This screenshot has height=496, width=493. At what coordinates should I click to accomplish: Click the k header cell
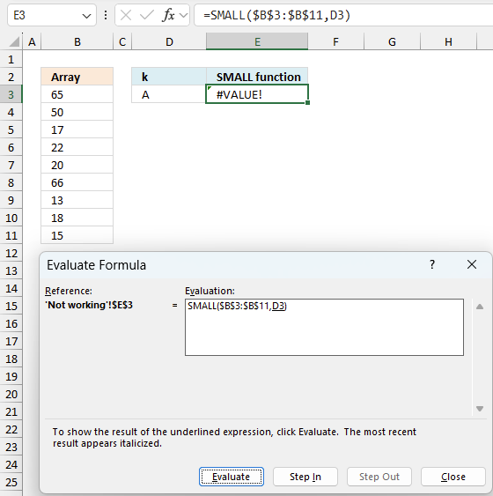click(169, 77)
